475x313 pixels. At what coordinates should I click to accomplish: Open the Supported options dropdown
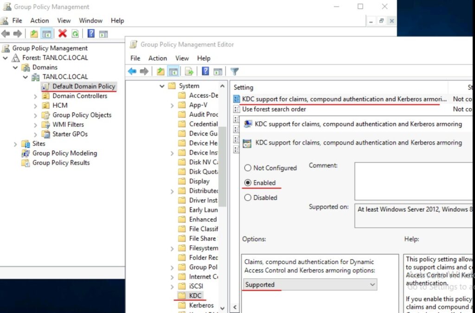point(372,284)
